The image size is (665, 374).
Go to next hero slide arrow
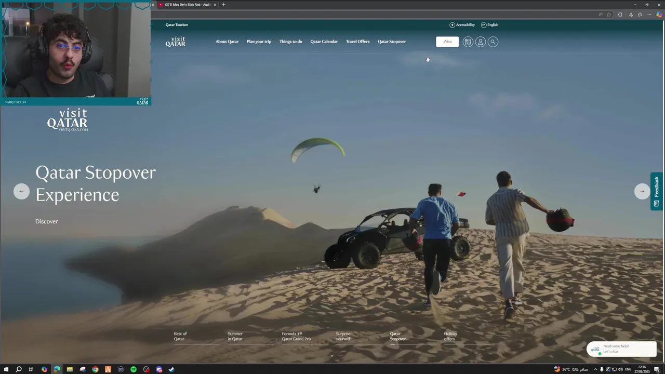click(x=642, y=191)
